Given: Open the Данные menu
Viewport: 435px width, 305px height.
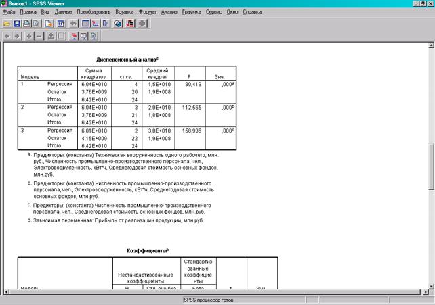Looking at the screenshot, I should (x=63, y=12).
